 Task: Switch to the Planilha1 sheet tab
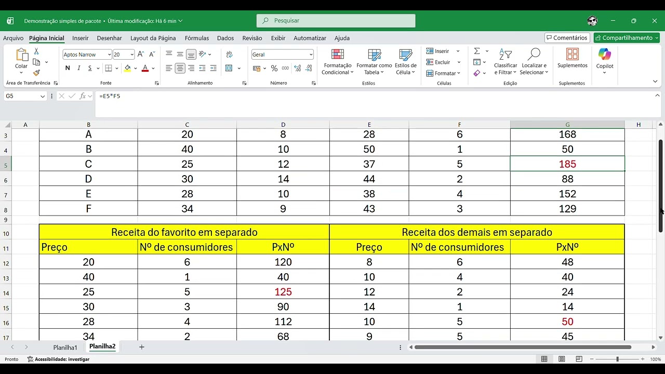click(65, 348)
